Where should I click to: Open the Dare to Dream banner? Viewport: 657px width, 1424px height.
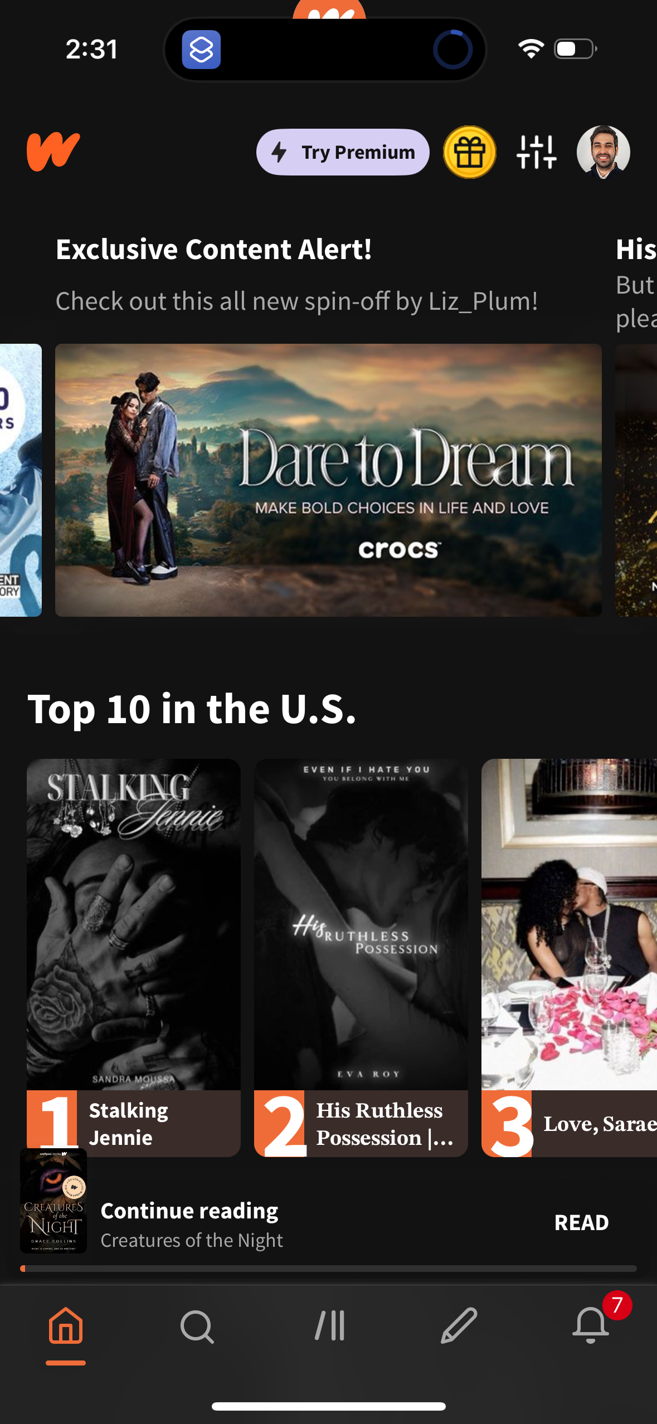[328, 480]
